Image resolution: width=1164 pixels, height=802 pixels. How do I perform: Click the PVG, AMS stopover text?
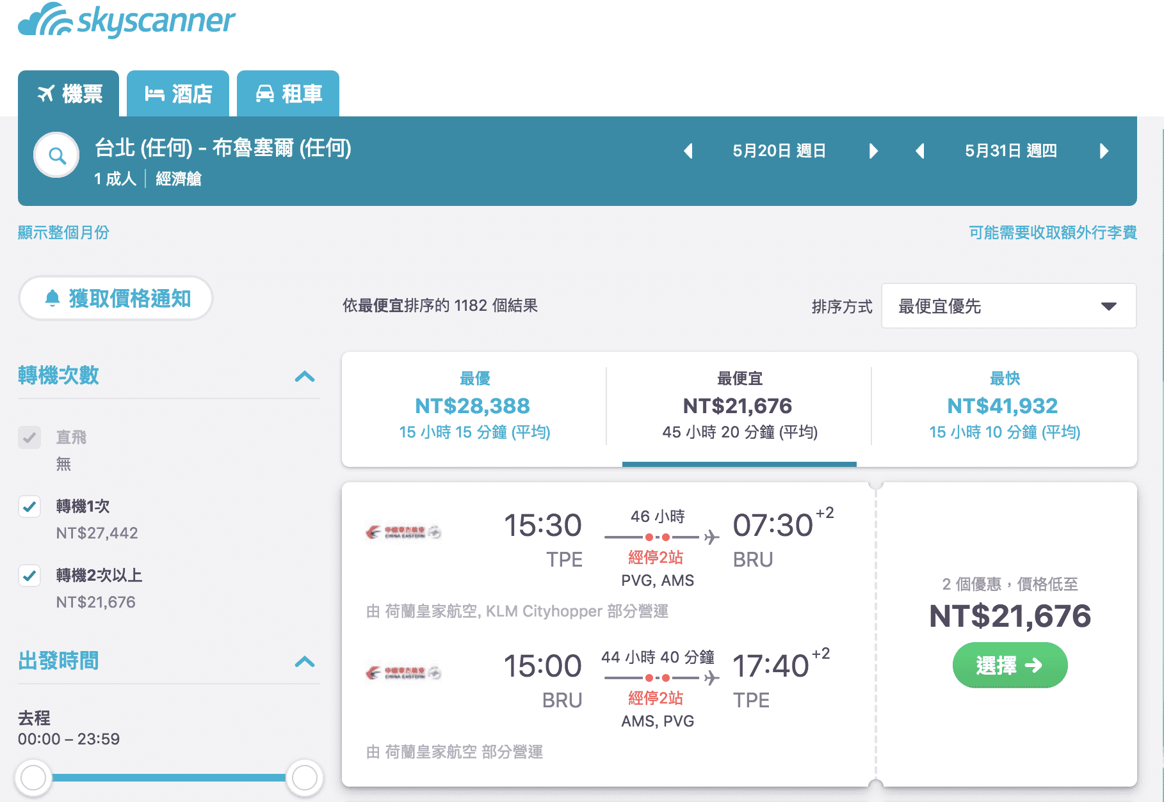(x=658, y=580)
